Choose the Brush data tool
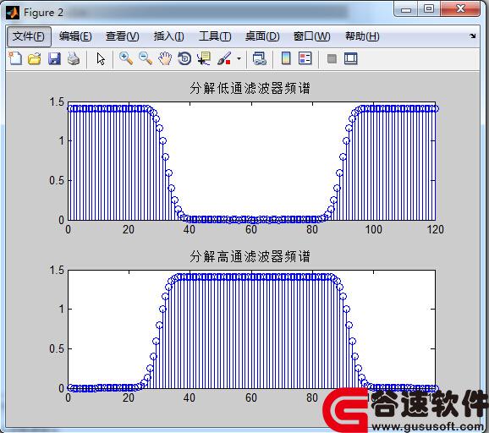This screenshot has height=433, width=489. click(x=224, y=58)
